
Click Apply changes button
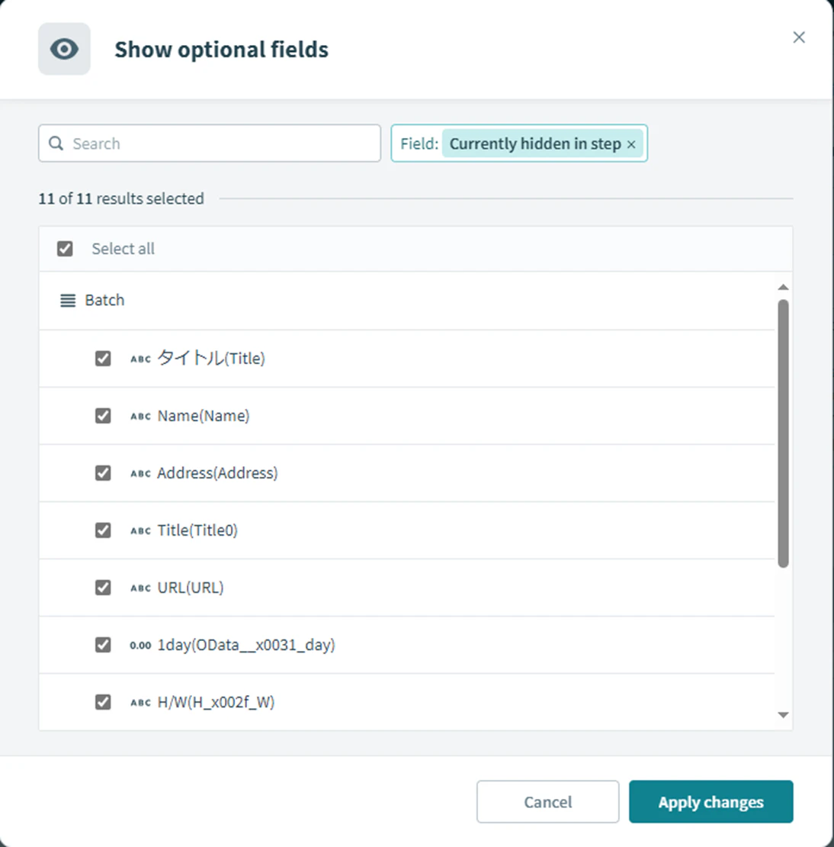711,802
